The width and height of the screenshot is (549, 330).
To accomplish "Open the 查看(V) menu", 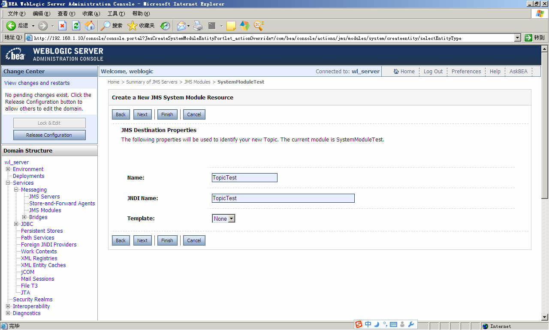I will click(66, 14).
